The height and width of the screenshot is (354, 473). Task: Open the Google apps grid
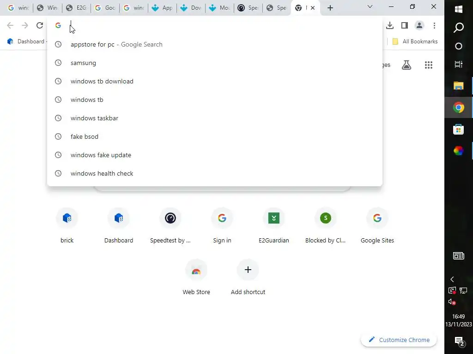[429, 65]
